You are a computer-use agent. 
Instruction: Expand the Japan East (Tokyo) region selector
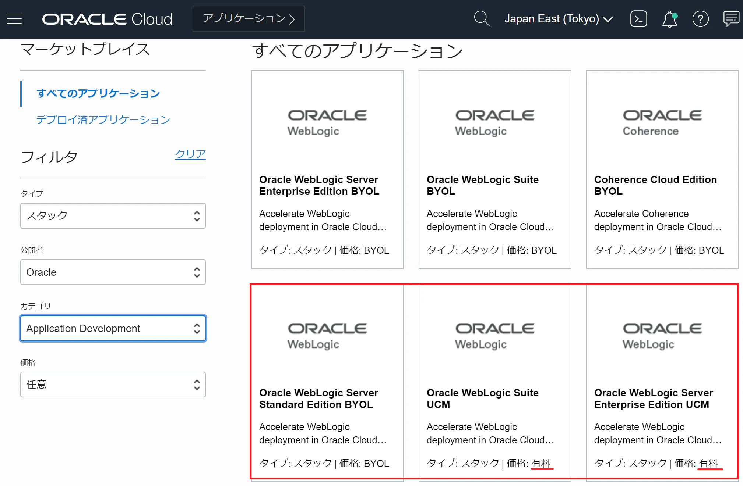559,19
